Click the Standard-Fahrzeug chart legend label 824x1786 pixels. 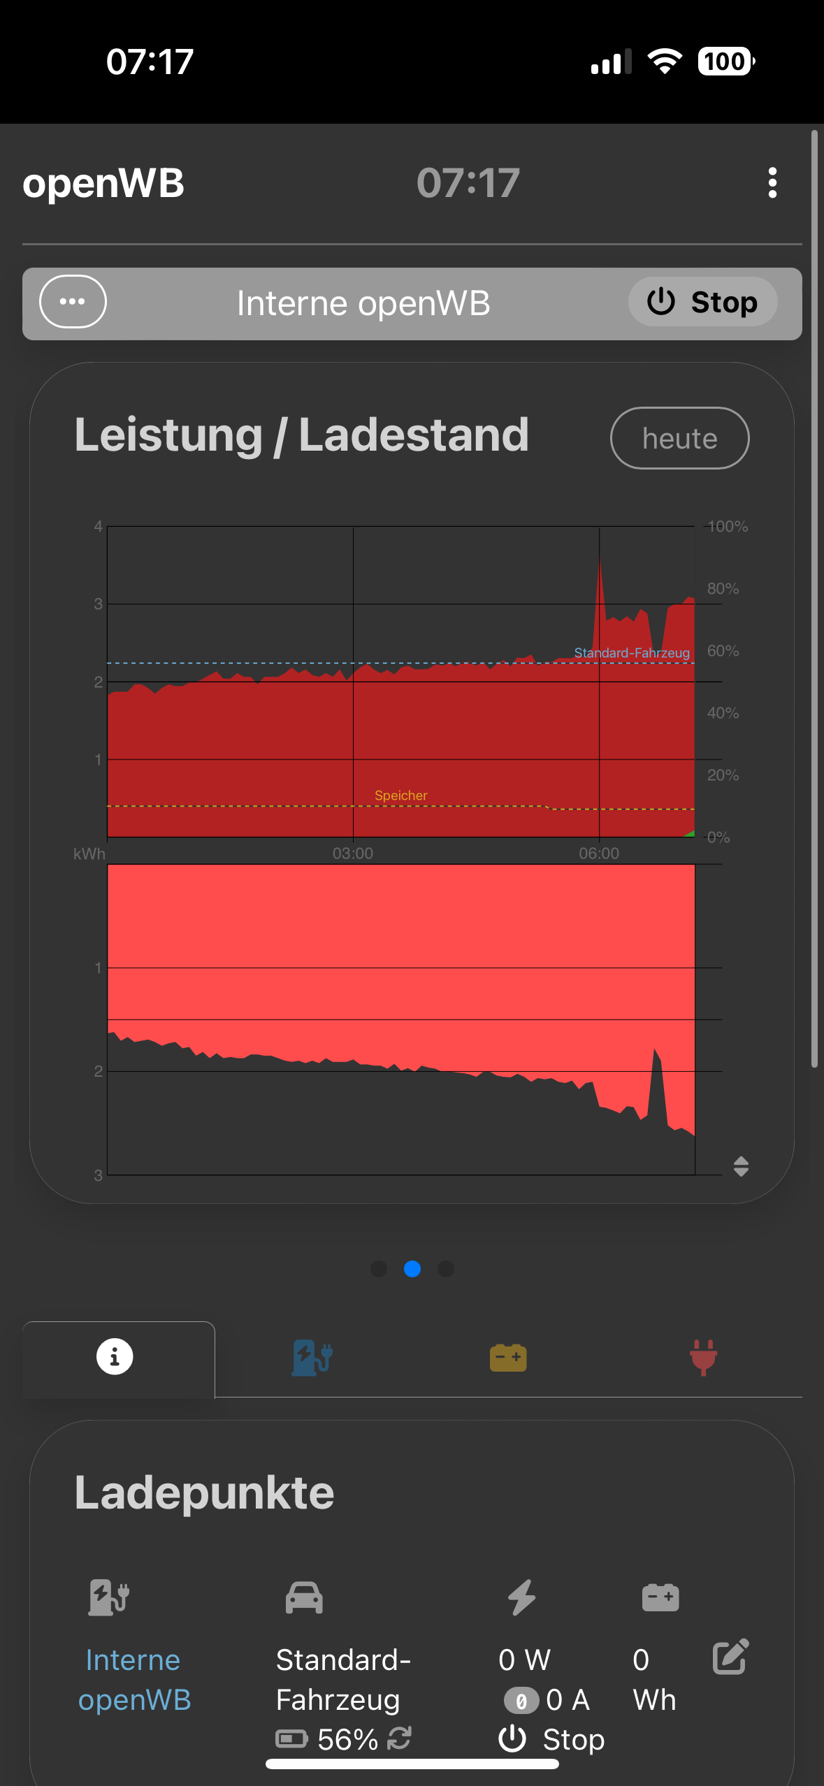632,653
